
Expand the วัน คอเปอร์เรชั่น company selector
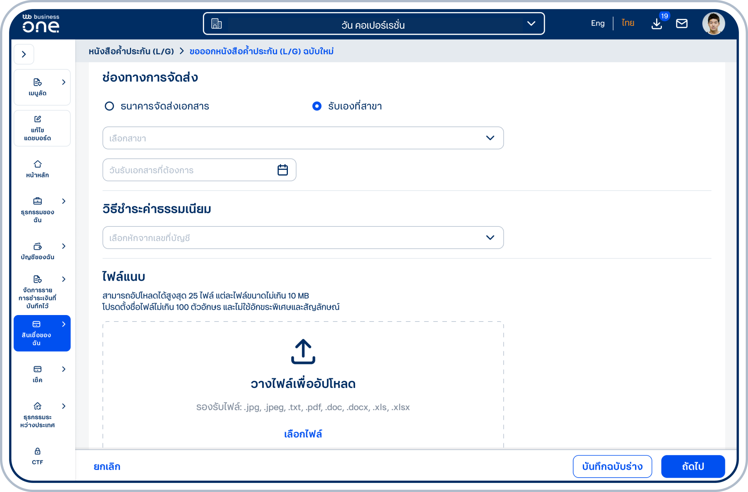coord(373,24)
